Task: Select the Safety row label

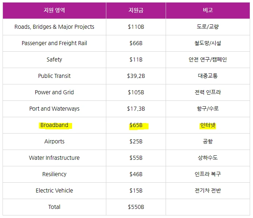Action: (x=54, y=60)
